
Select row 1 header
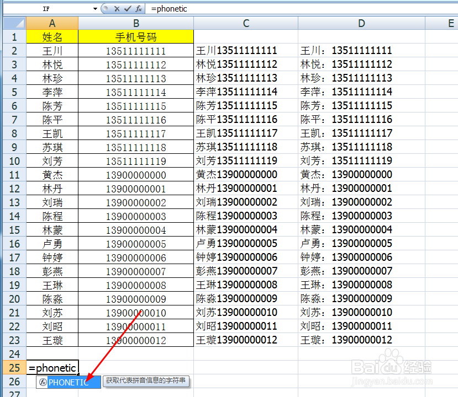(14, 37)
